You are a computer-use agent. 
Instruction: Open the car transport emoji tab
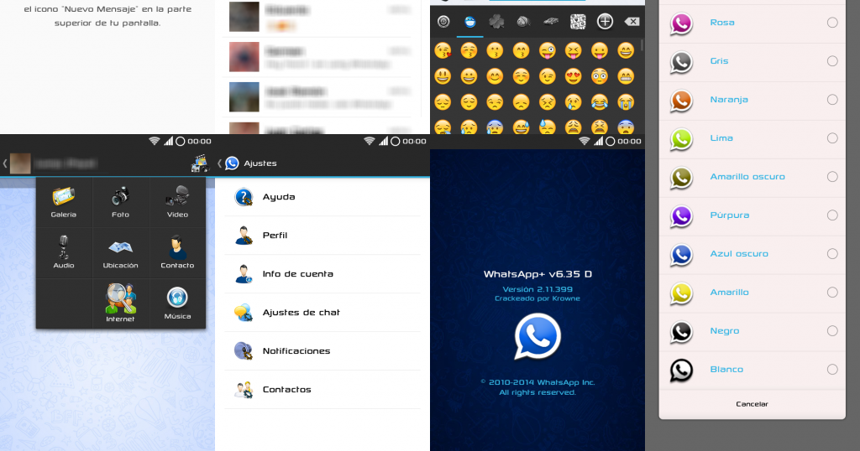551,21
